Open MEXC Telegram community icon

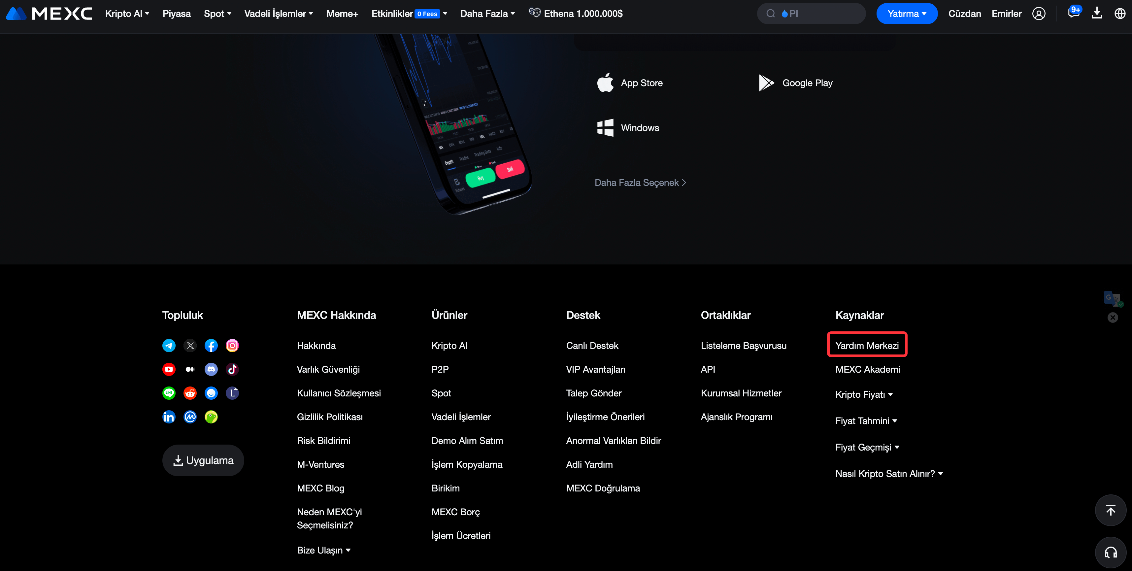click(x=169, y=346)
